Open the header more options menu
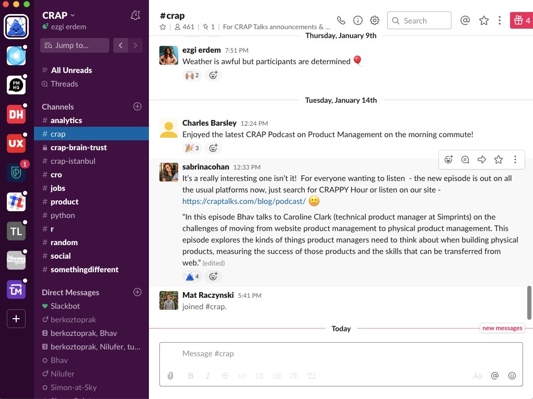Image resolution: width=533 pixels, height=399 pixels. pyautogui.click(x=500, y=20)
